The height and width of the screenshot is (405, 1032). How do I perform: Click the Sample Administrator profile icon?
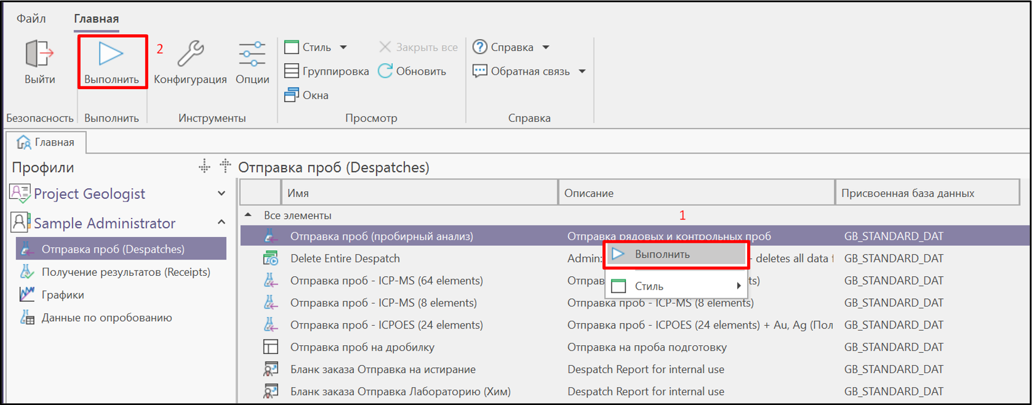pos(20,222)
